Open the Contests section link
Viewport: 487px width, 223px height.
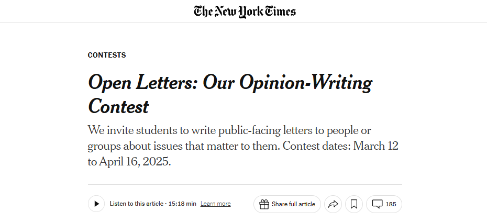pyautogui.click(x=107, y=55)
